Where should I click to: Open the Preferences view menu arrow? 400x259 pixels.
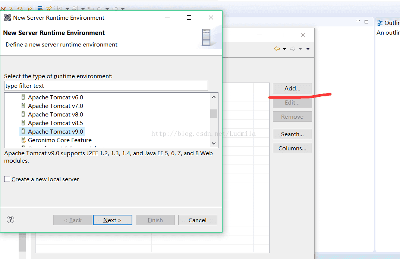[308, 49]
